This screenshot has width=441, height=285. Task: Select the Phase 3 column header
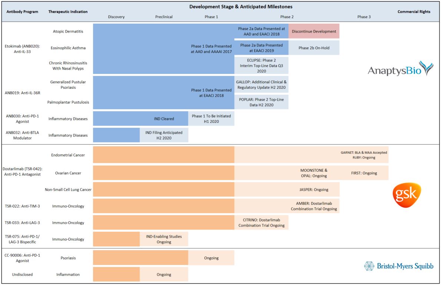[364, 17]
